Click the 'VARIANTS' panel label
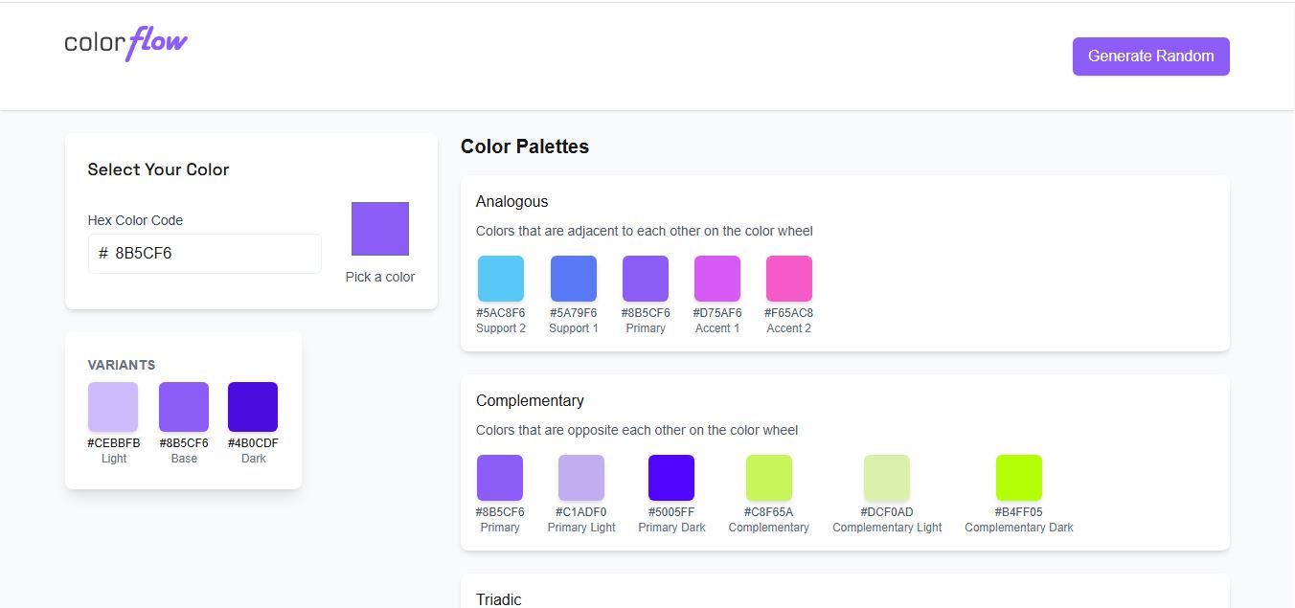1295x608 pixels. [x=122, y=365]
